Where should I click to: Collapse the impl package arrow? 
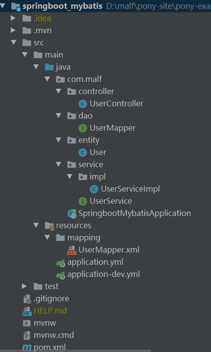(70, 176)
